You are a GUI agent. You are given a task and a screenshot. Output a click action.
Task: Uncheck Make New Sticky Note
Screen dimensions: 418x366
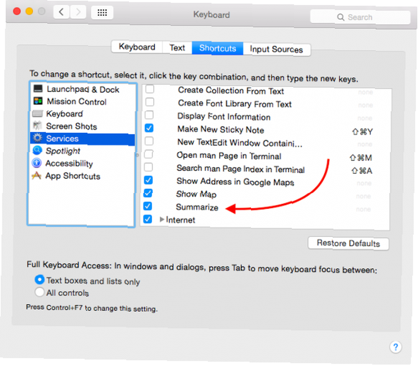(x=149, y=128)
